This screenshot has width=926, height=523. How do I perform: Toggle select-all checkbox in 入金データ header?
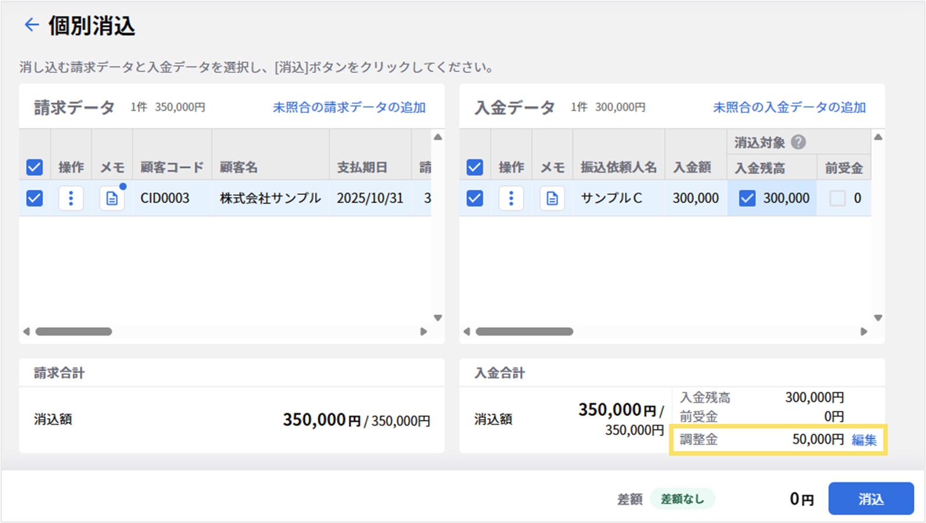point(475,168)
